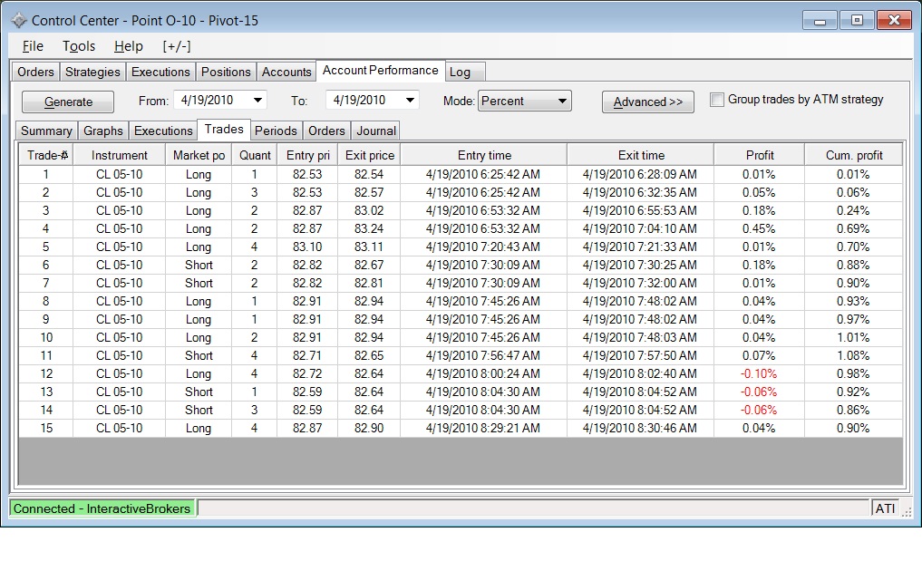Click exit price 83.02 of trade 3
922x571 pixels.
tap(369, 210)
